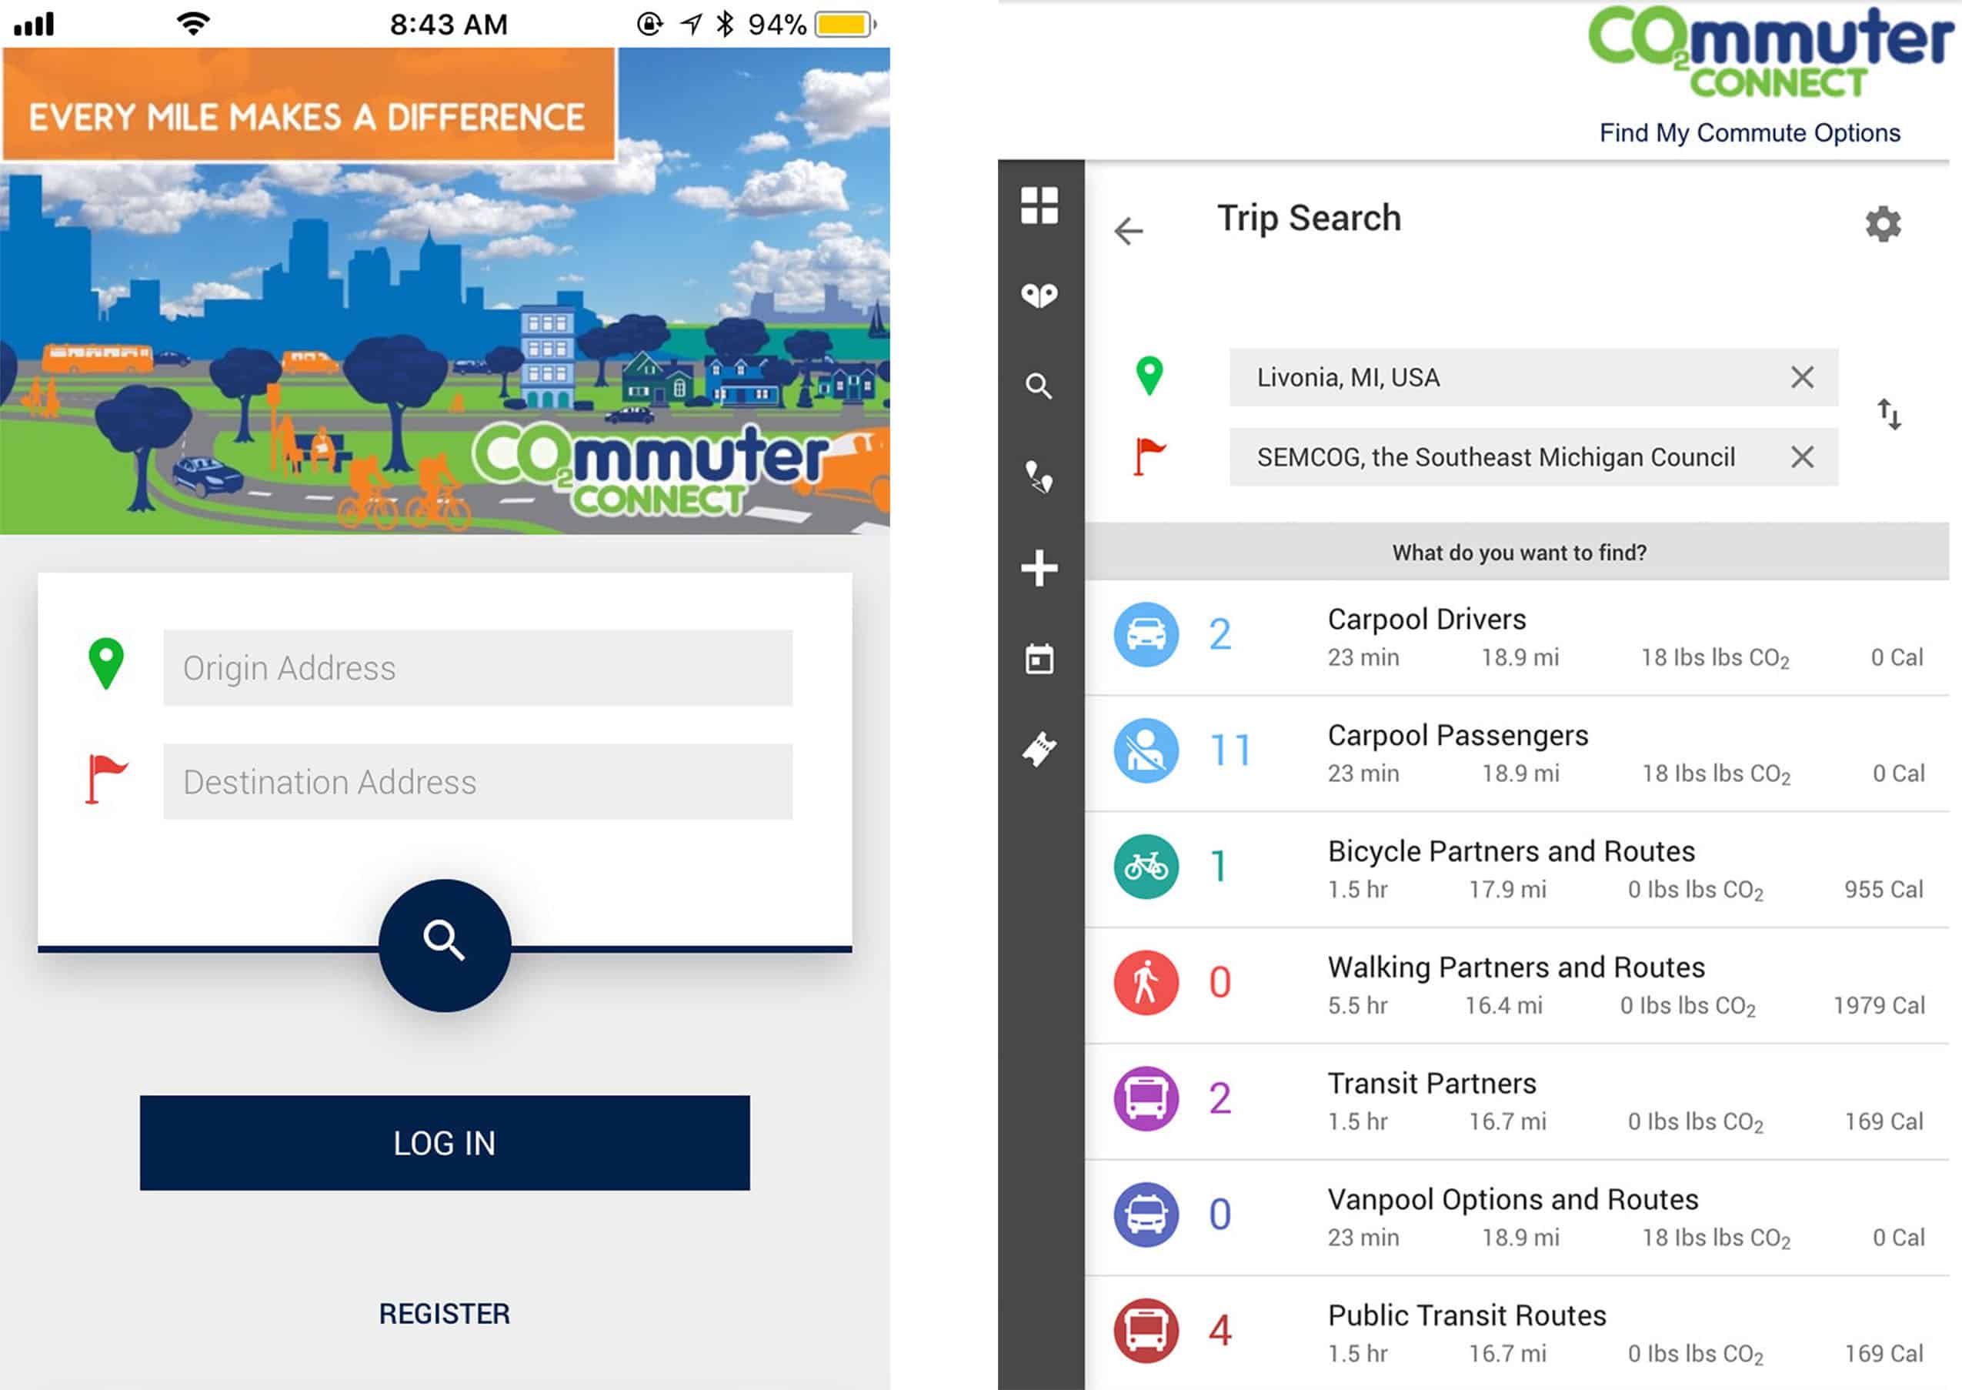
Task: Select the magnifier search icon in sidebar
Action: coord(1039,386)
